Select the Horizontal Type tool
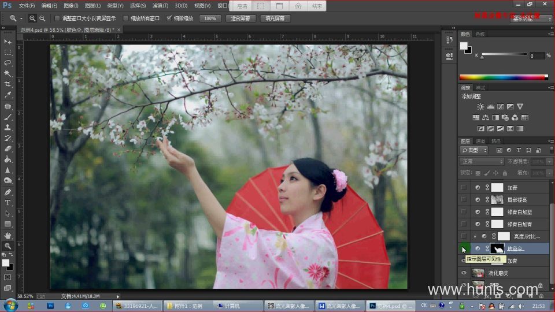The image size is (555, 312). (x=8, y=203)
